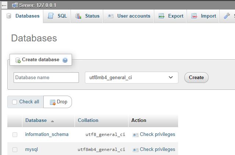This screenshot has height=155, width=235.
Task: Click the wrench settings icon
Action: click(227, 16)
